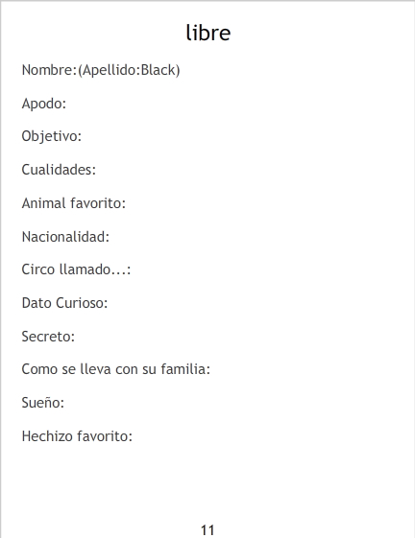Click the "Objetivo:" field label

[52, 136]
